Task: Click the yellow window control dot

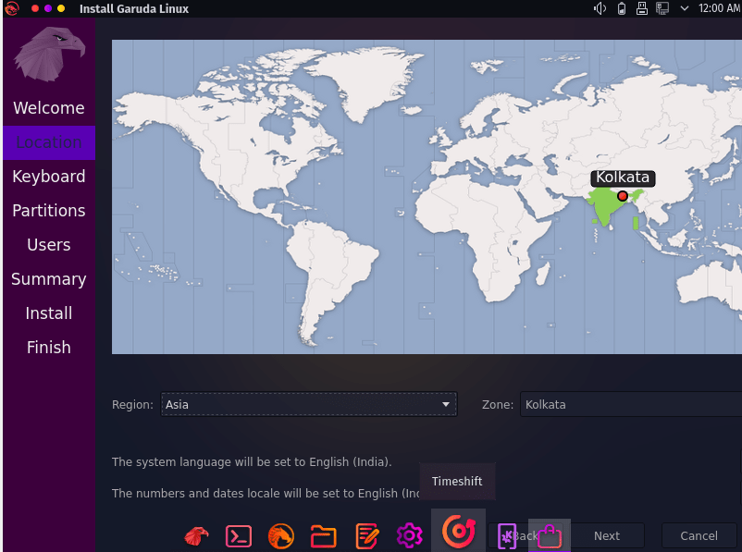Action: pyautogui.click(x=61, y=8)
